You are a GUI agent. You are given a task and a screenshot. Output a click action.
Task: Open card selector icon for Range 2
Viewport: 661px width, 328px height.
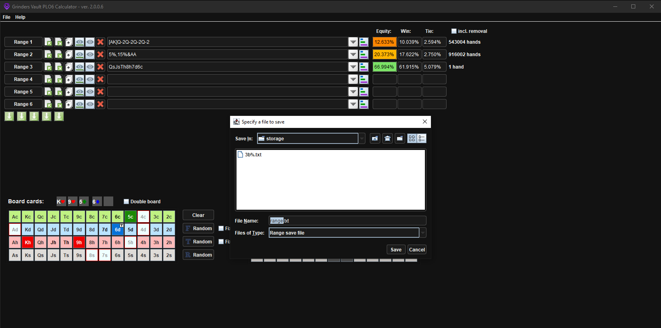click(69, 55)
